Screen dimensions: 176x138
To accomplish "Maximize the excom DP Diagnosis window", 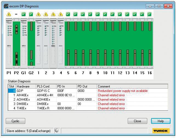I will (159, 6).
